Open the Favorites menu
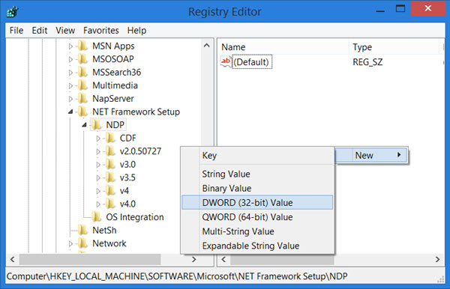The height and width of the screenshot is (289, 450). [x=101, y=30]
